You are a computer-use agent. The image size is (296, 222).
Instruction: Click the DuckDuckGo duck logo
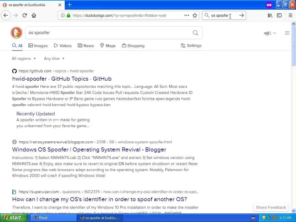tap(16, 33)
